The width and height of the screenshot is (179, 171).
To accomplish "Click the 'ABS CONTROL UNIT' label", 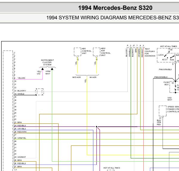I will pos(87,51).
